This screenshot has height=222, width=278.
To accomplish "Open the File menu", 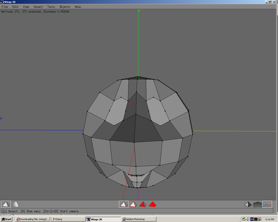I will pos(5,7).
